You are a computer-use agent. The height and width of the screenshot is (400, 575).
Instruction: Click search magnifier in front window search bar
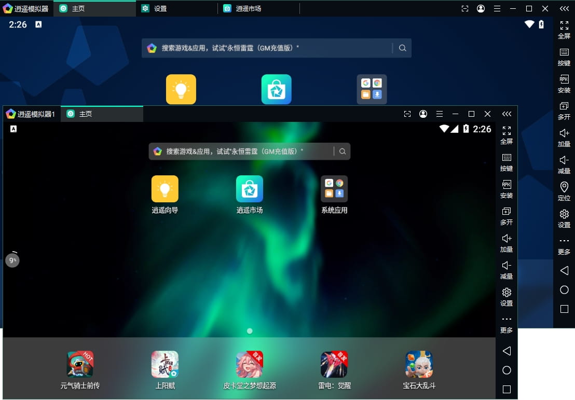(342, 151)
